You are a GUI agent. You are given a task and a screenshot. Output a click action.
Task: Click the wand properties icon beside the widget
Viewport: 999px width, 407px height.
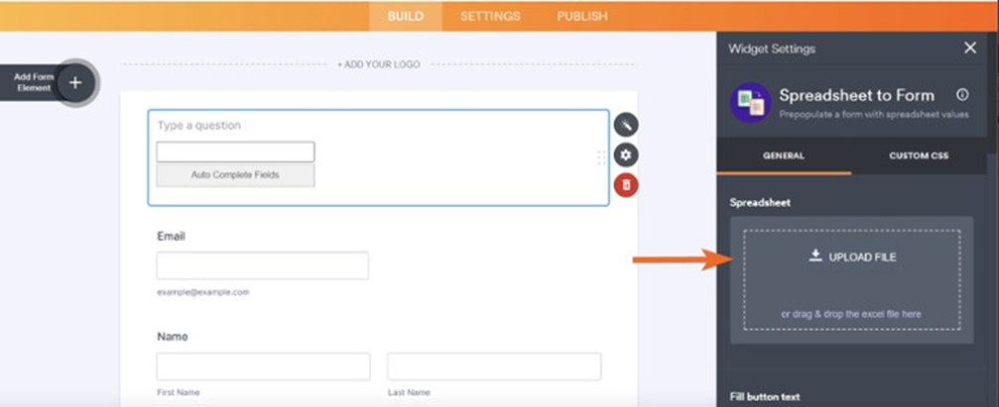tap(625, 125)
